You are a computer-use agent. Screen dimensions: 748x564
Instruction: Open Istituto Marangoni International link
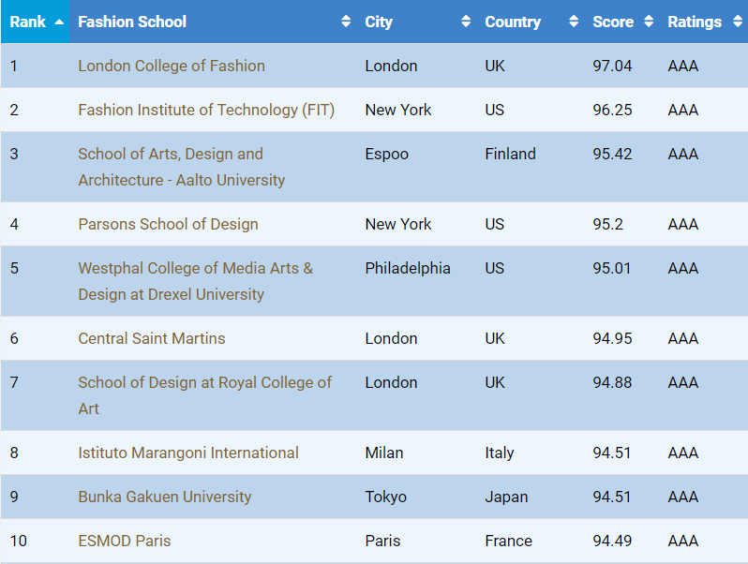click(188, 453)
